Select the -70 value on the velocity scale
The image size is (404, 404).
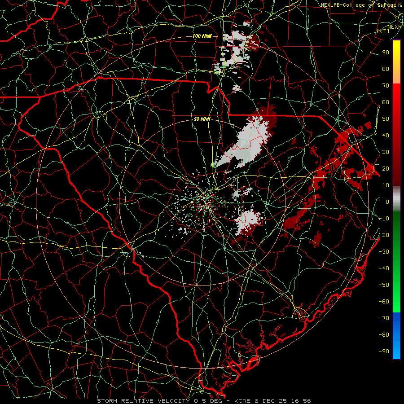click(384, 318)
